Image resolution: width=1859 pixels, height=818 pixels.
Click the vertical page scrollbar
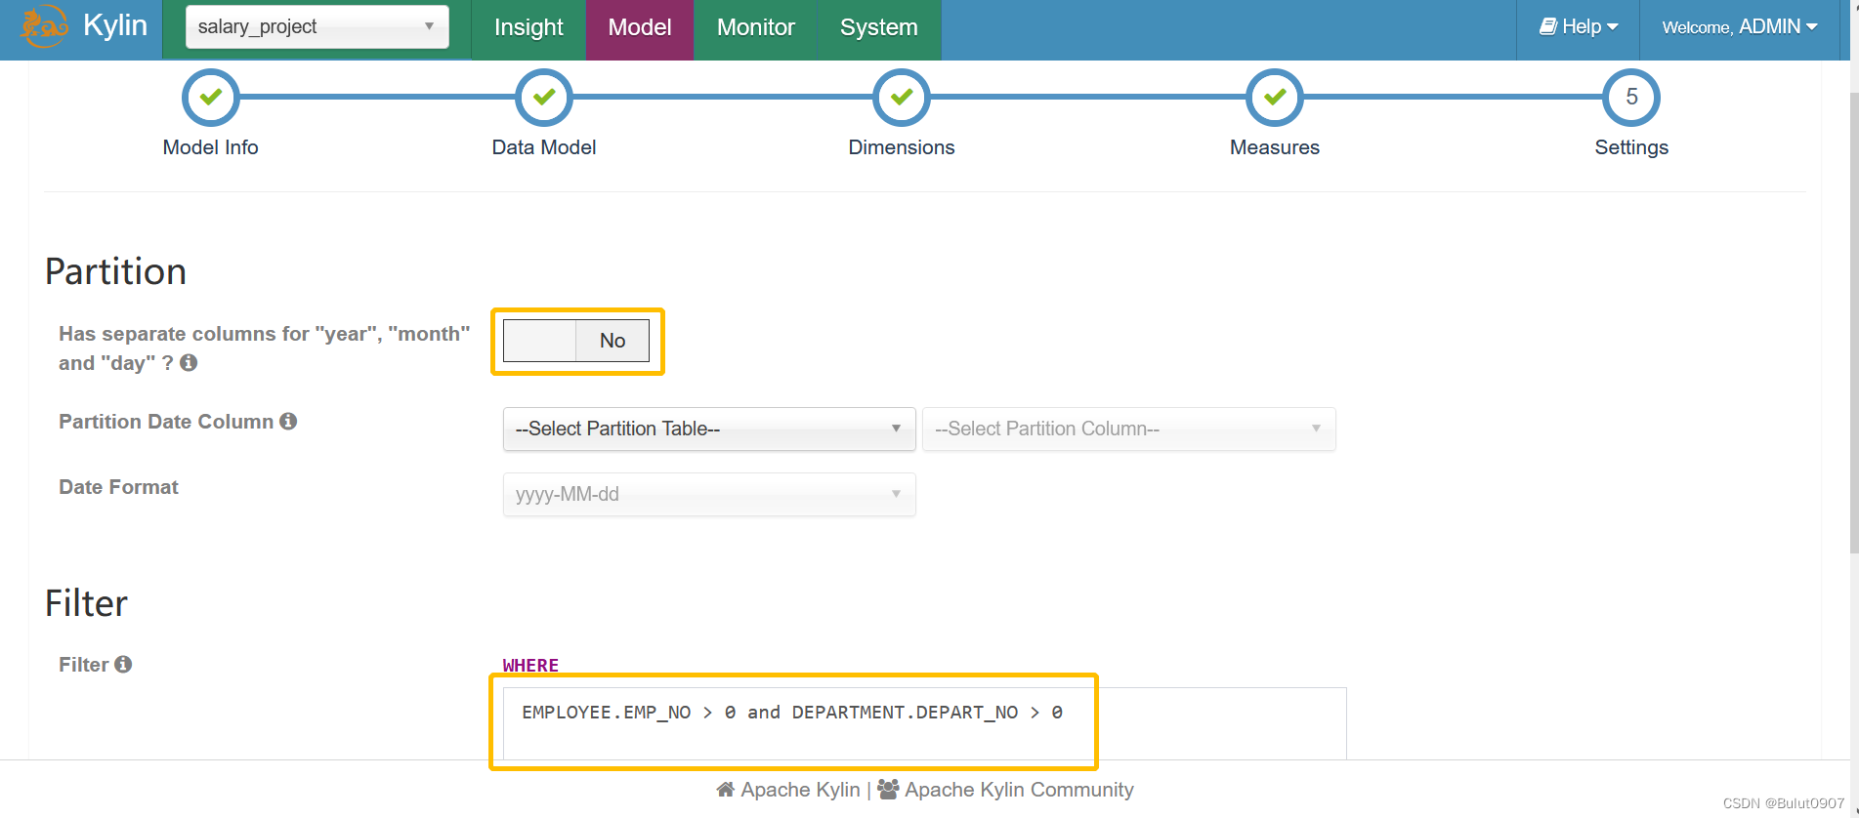point(1853,322)
